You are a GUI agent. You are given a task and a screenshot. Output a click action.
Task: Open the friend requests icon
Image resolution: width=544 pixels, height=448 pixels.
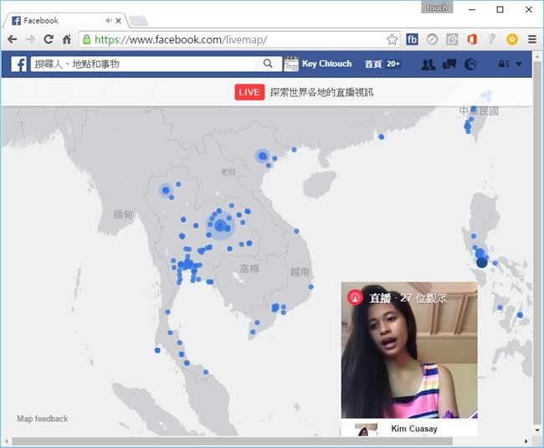tap(428, 64)
